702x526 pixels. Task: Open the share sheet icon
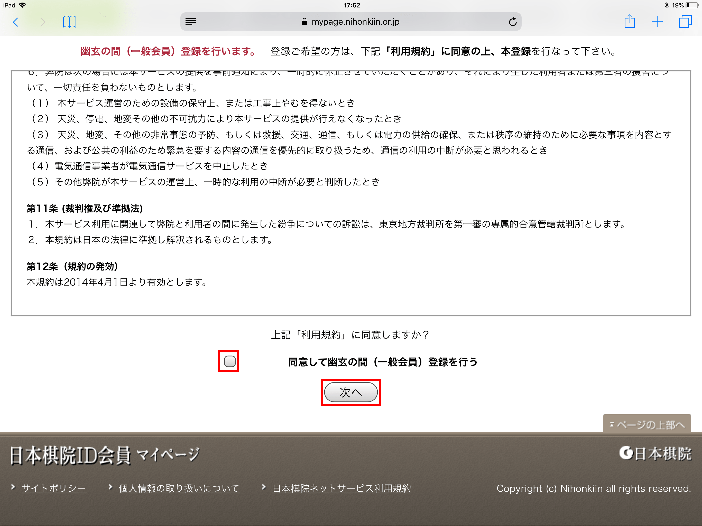pyautogui.click(x=630, y=21)
